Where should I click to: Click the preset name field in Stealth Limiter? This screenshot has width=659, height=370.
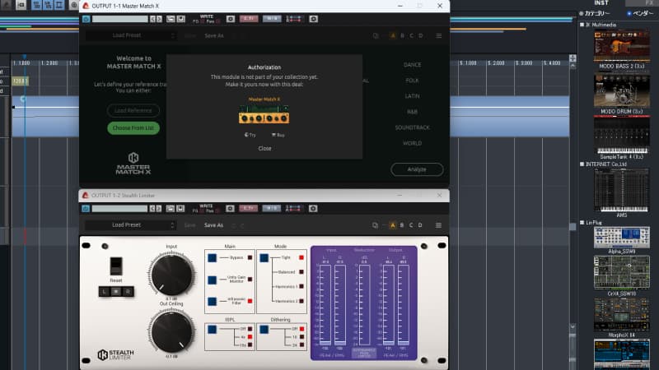pyautogui.click(x=119, y=209)
